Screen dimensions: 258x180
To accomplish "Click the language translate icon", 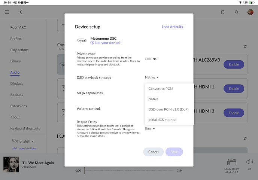I will tap(15, 141).
